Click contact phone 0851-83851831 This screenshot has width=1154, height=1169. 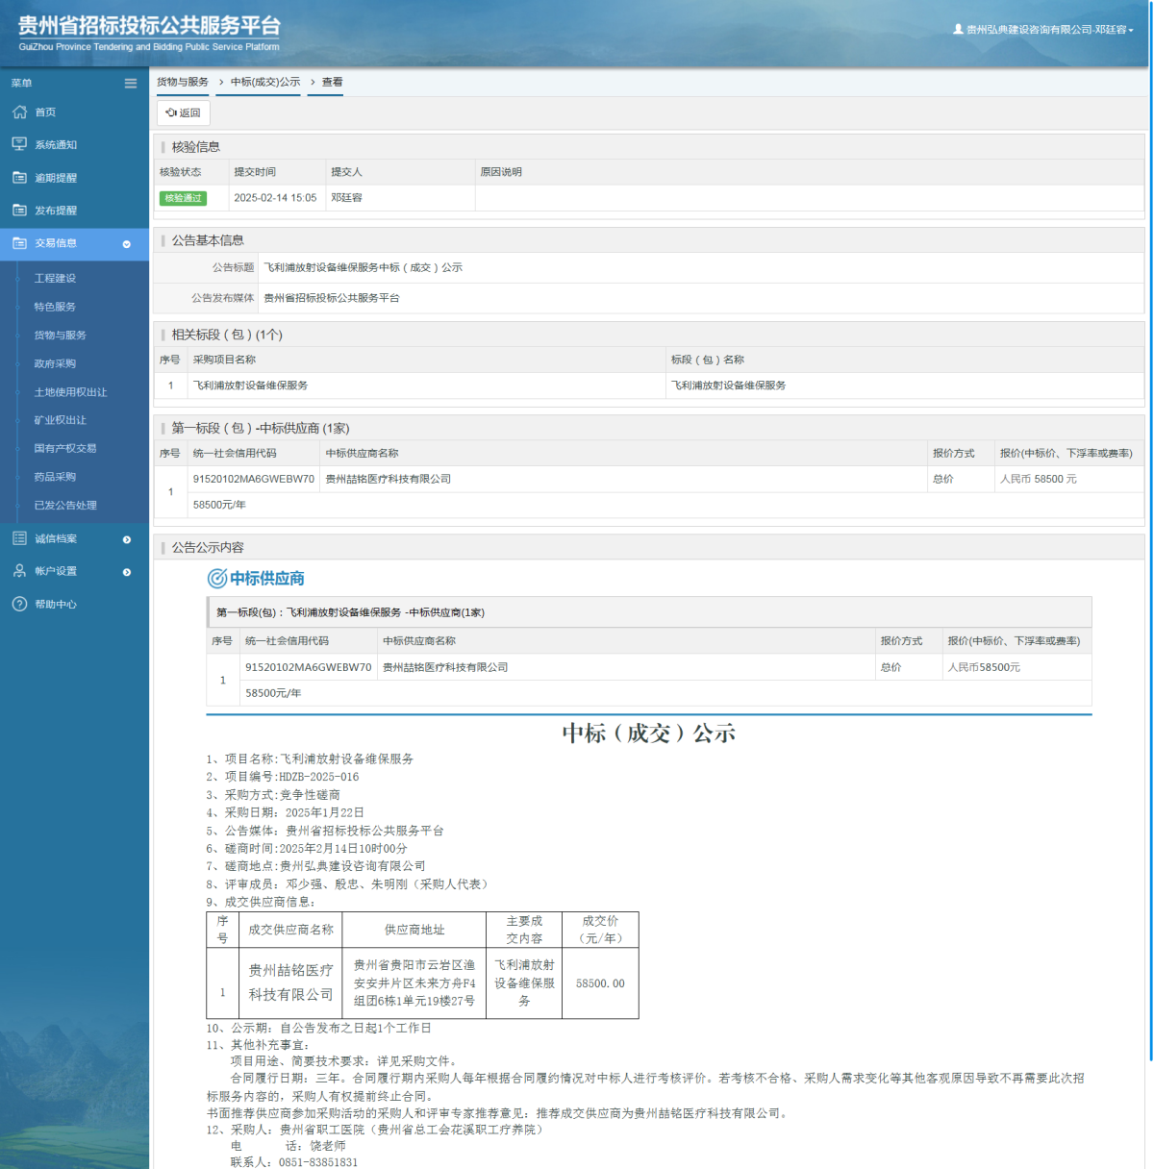[318, 1162]
